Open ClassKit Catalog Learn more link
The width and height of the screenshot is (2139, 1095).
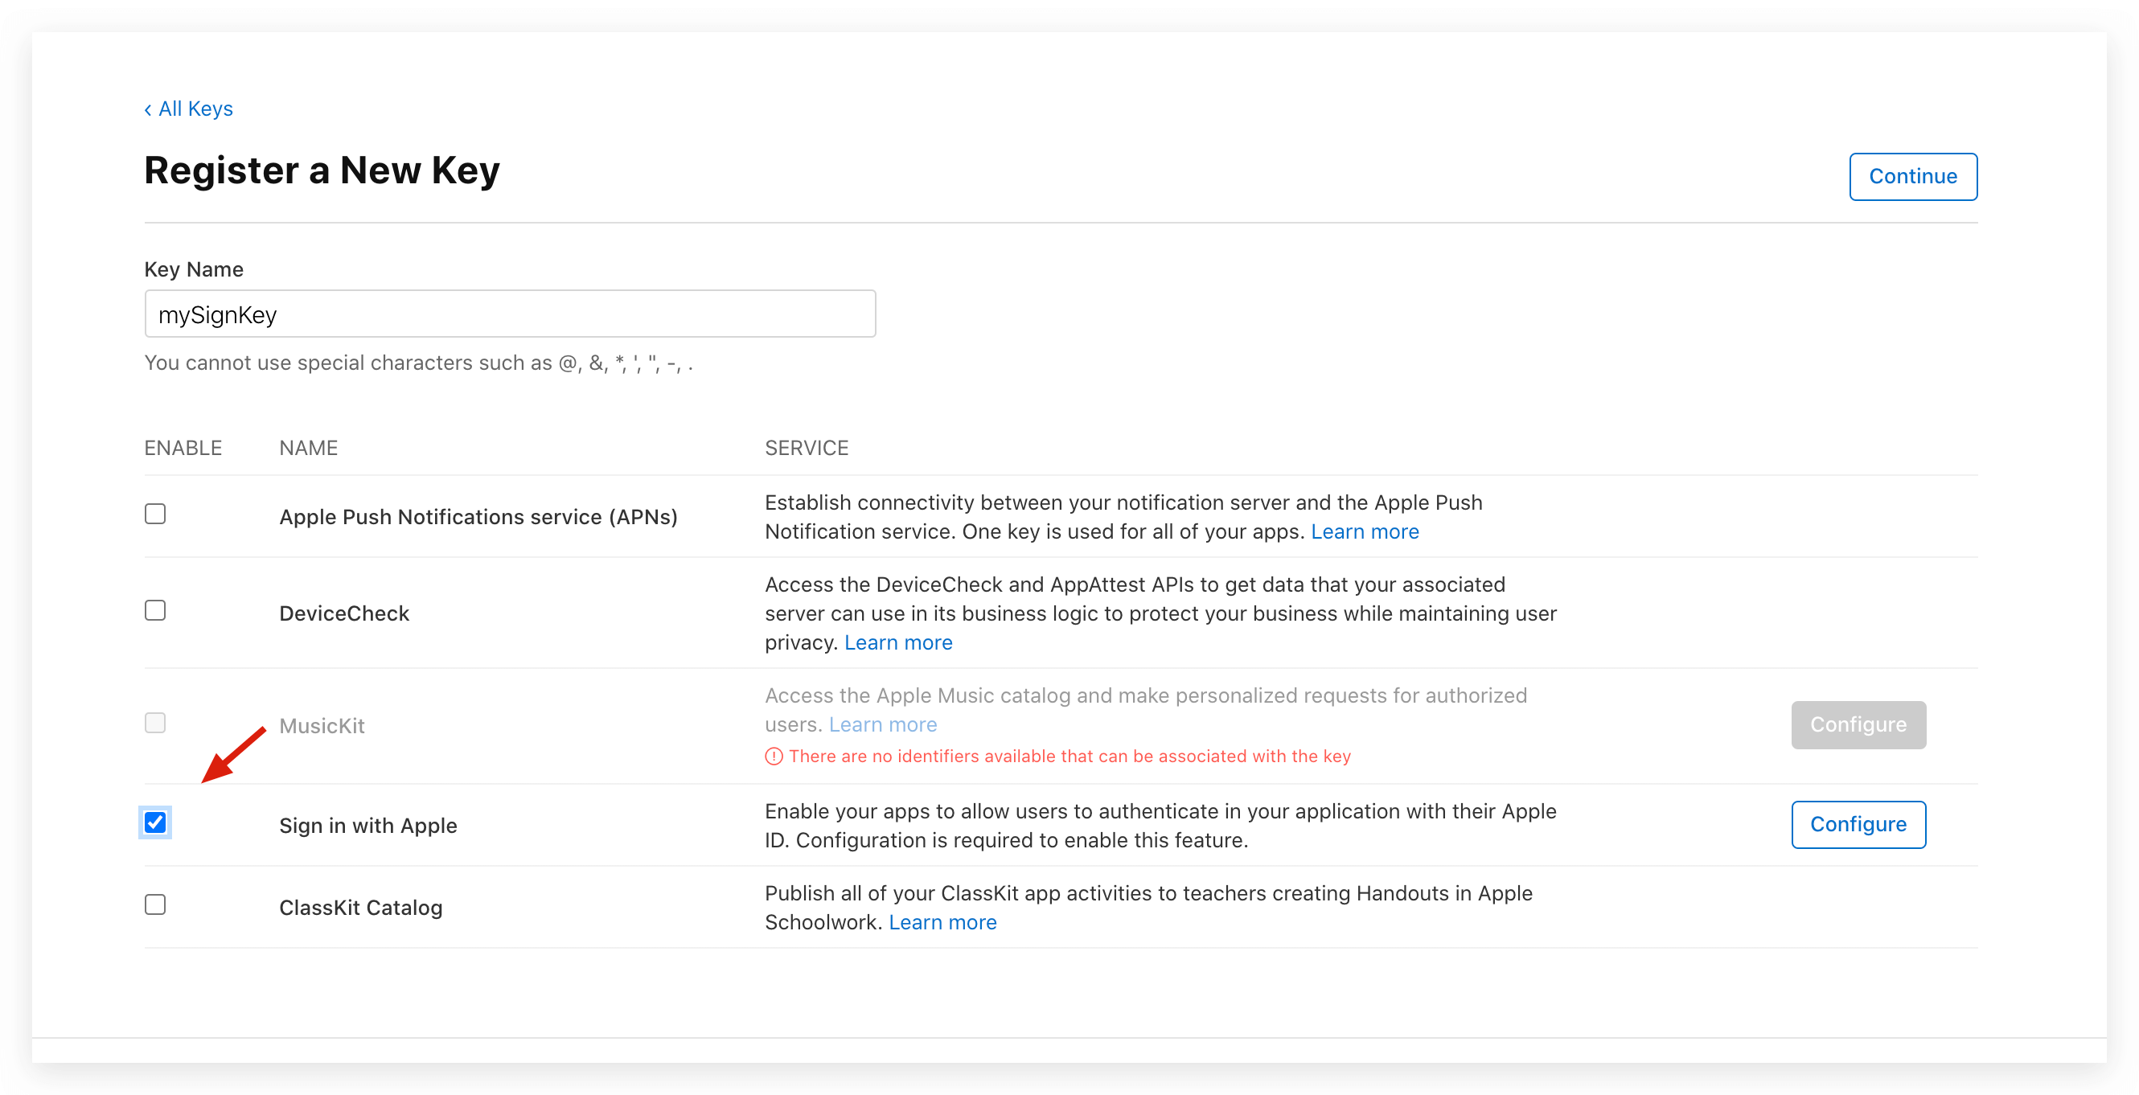(x=942, y=922)
